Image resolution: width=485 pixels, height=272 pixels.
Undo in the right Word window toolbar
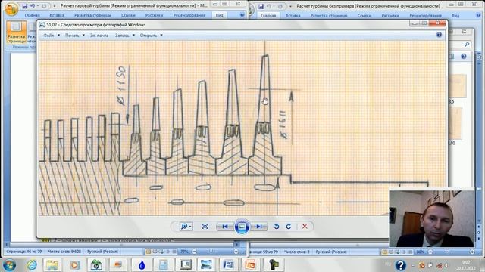(x=269, y=6)
